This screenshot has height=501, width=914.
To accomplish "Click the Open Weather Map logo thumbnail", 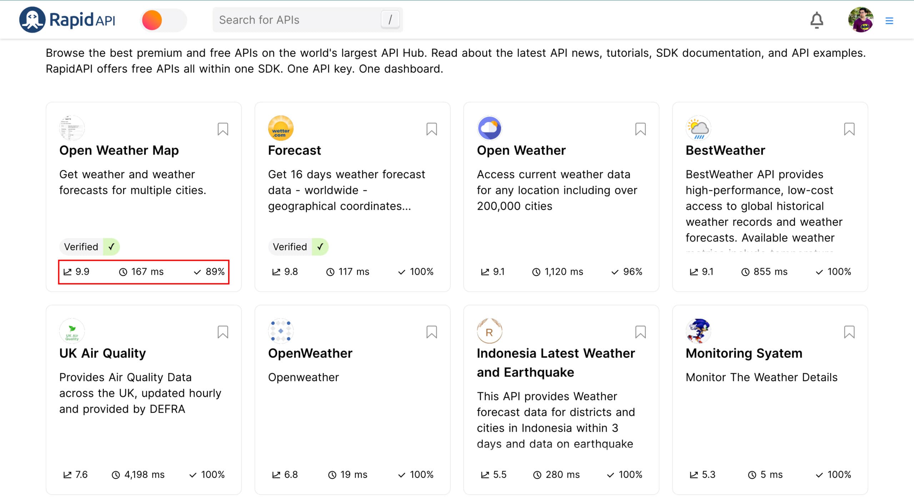I will [x=72, y=128].
